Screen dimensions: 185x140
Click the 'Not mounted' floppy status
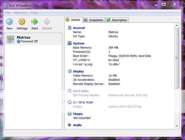82,118
